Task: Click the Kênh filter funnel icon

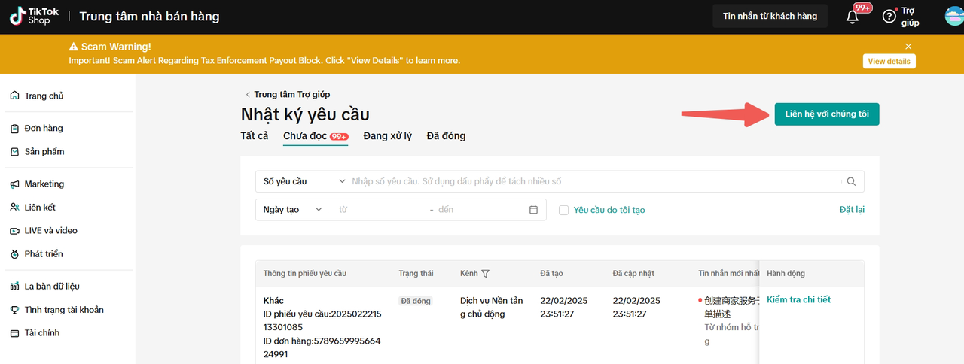Action: (x=485, y=274)
